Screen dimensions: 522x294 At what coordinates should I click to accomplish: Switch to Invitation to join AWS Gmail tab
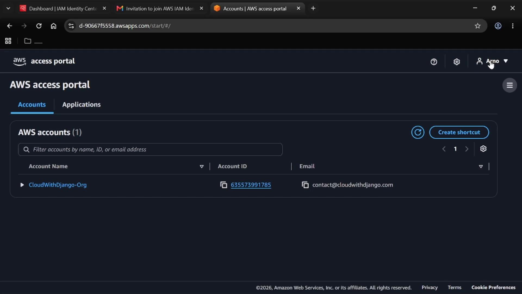(160, 8)
